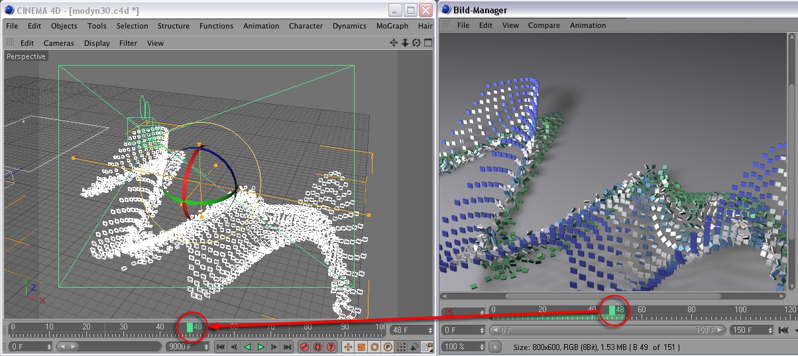This screenshot has height=356, width=798.
Task: Jump to the animation end
Action: 288,347
